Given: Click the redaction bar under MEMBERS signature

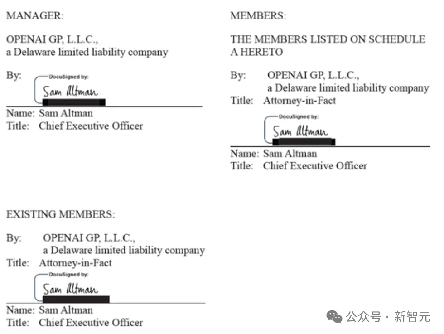Looking at the screenshot, I should 304,142.
